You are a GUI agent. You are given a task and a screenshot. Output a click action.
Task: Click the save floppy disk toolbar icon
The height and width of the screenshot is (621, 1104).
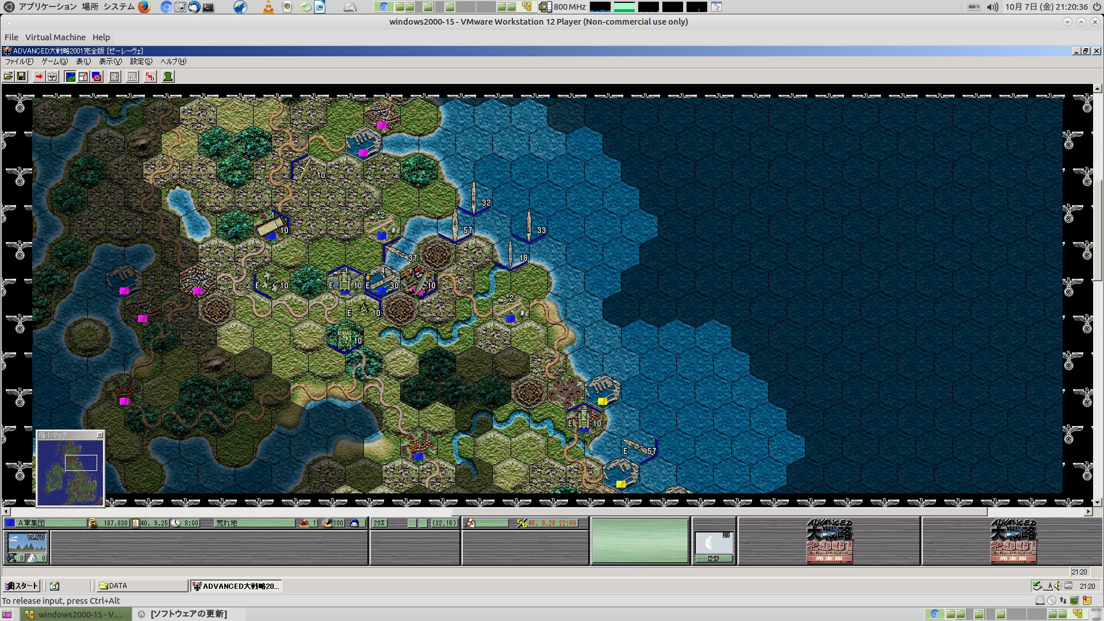click(21, 76)
